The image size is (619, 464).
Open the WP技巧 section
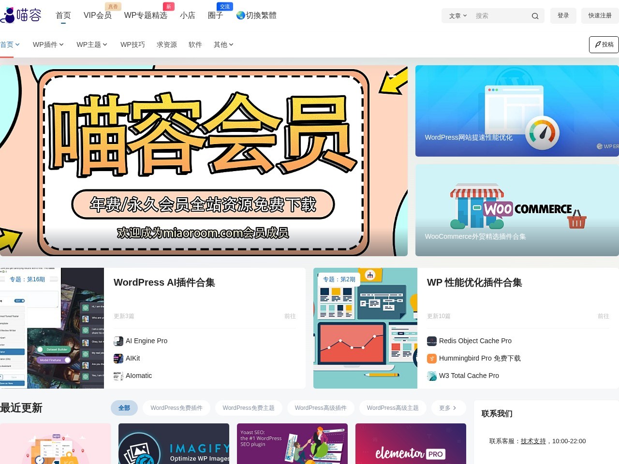click(133, 44)
